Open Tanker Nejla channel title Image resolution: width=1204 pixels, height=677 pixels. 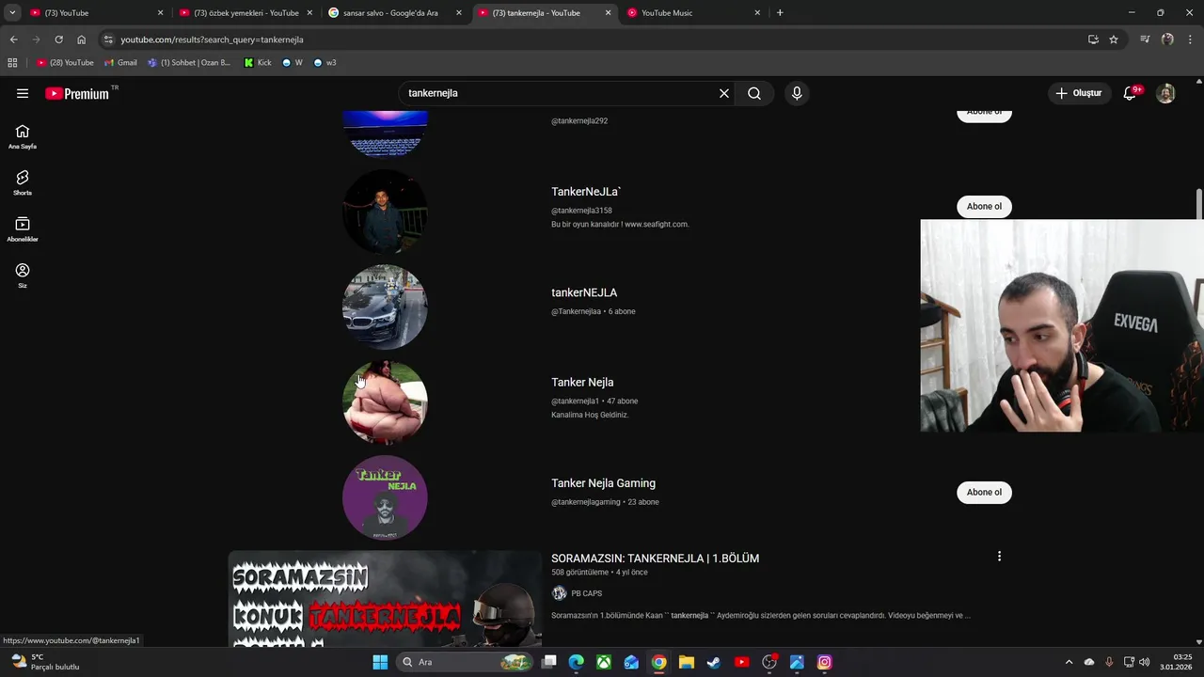pos(582,383)
